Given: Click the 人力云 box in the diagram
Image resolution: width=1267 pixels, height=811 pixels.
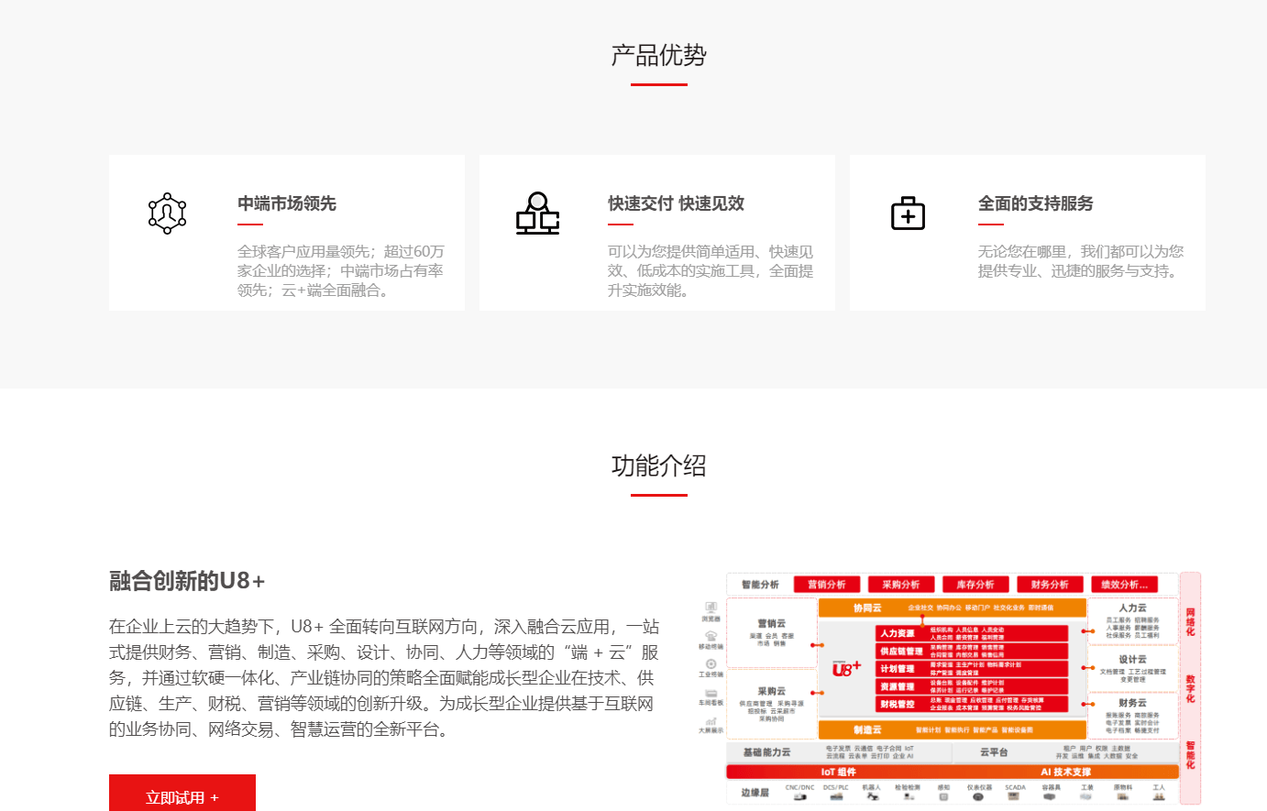Looking at the screenshot, I should pos(1133,621).
